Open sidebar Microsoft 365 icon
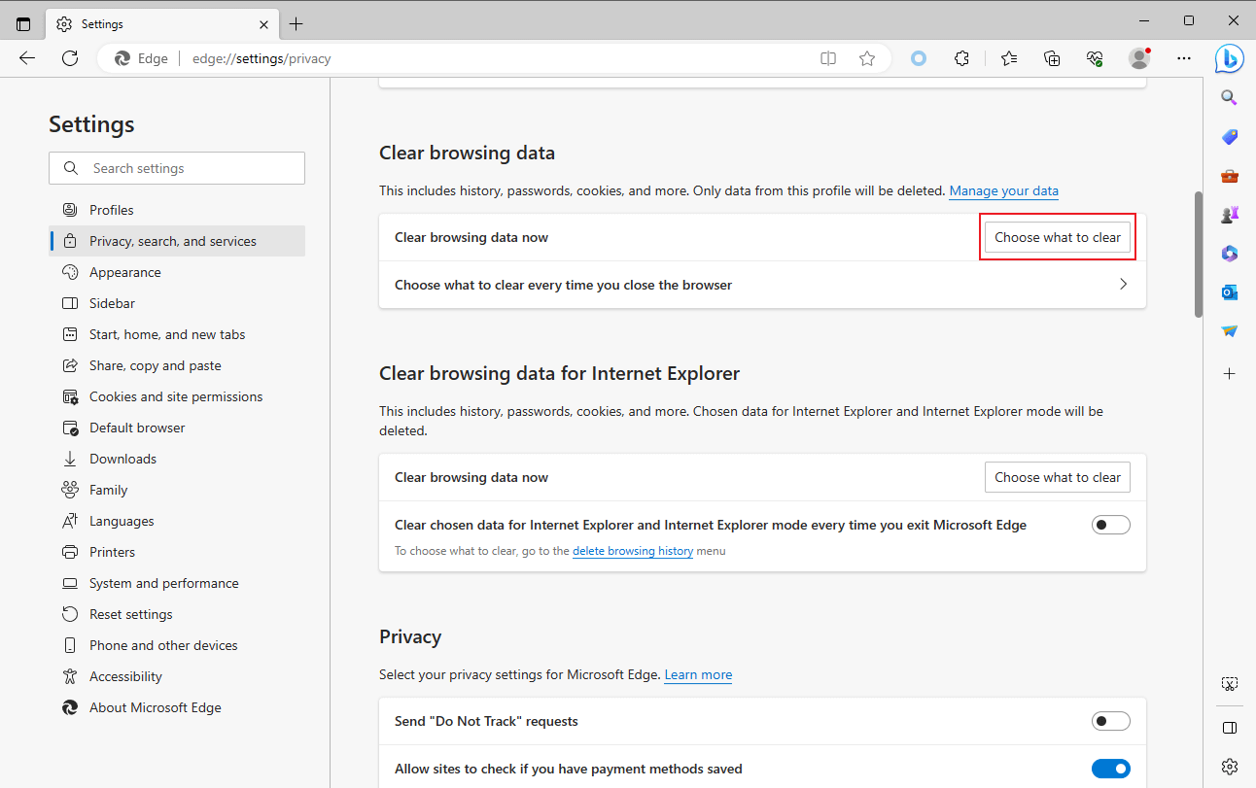The image size is (1256, 788). pos(1230,254)
